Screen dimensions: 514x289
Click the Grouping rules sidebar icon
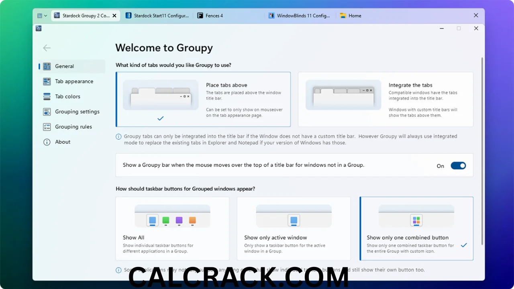(x=47, y=127)
